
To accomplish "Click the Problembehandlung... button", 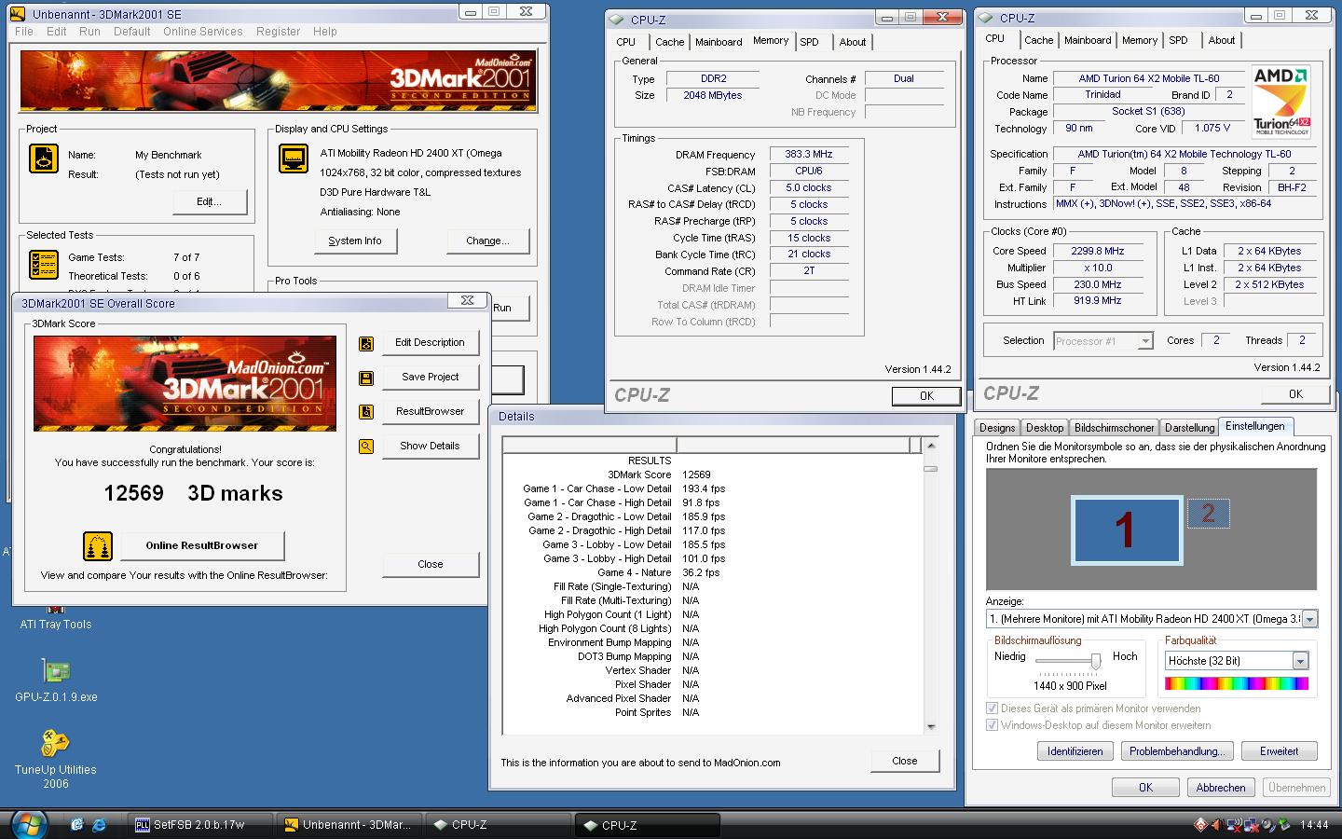I will pyautogui.click(x=1176, y=751).
